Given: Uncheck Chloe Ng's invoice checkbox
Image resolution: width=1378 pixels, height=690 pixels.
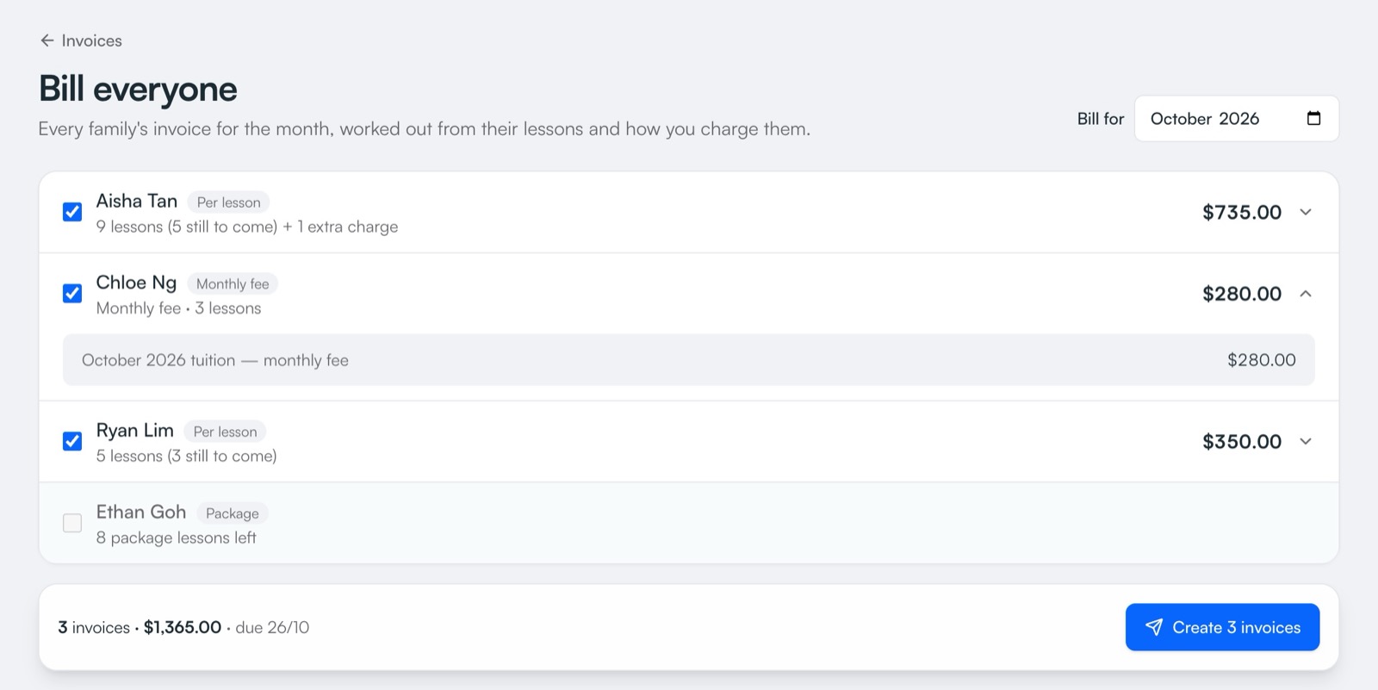Looking at the screenshot, I should pyautogui.click(x=72, y=294).
